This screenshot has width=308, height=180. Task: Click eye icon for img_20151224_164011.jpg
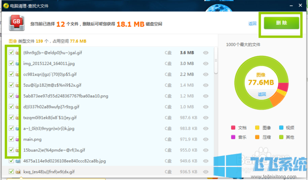click(205, 64)
